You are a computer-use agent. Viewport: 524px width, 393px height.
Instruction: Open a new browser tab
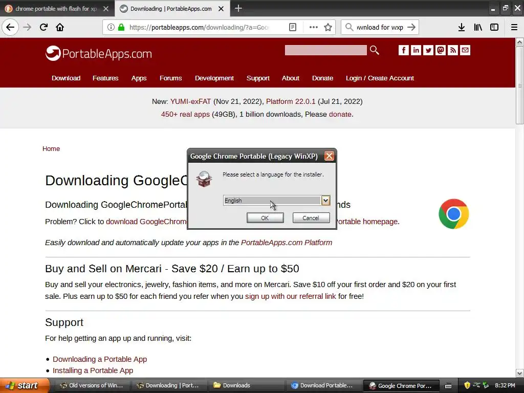pyautogui.click(x=238, y=8)
